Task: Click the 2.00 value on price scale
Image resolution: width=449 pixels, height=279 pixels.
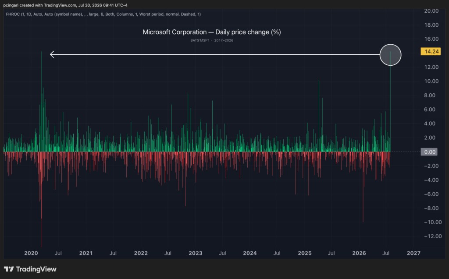Action: (430, 138)
